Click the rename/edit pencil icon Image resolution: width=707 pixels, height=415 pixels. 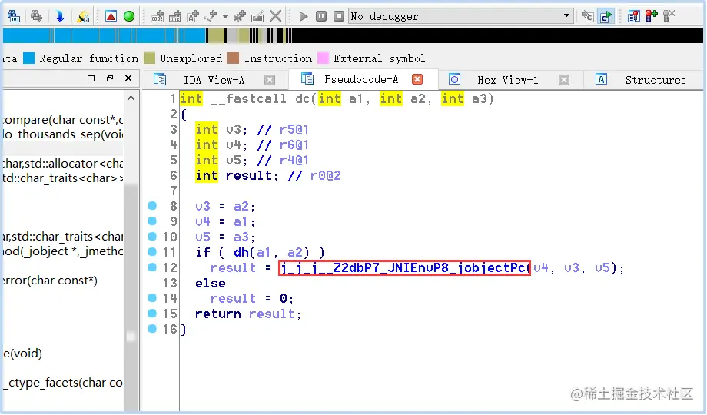pos(257,17)
